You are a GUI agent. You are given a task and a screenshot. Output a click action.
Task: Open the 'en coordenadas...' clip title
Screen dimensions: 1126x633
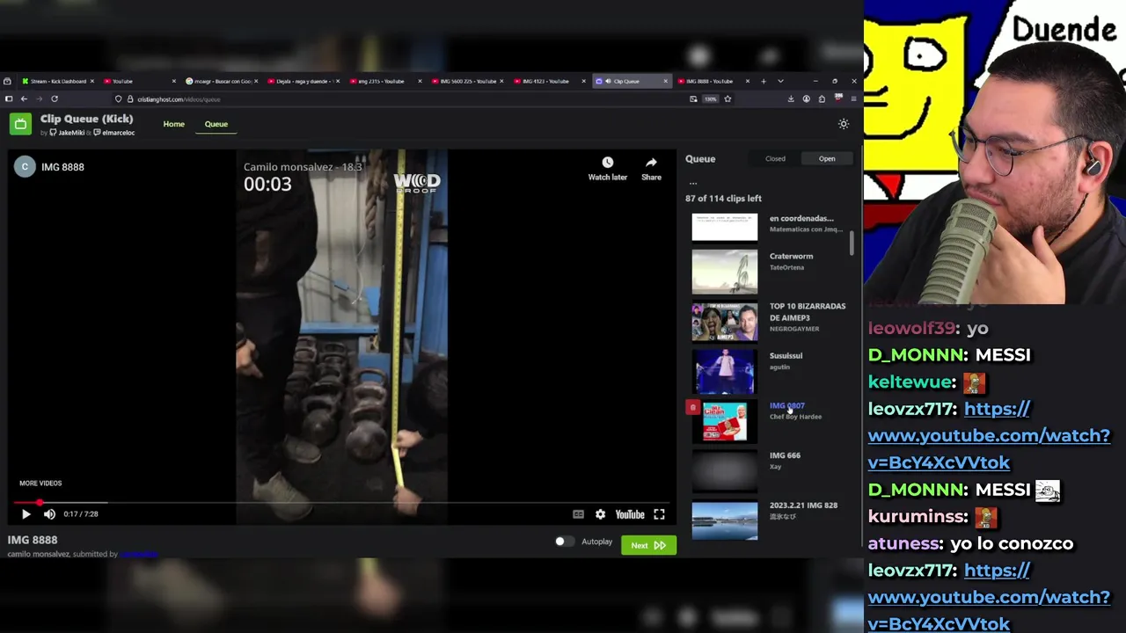coord(801,218)
